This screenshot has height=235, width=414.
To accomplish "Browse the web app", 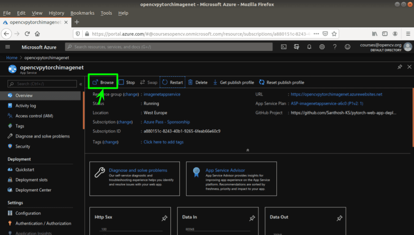I will coord(103,82).
